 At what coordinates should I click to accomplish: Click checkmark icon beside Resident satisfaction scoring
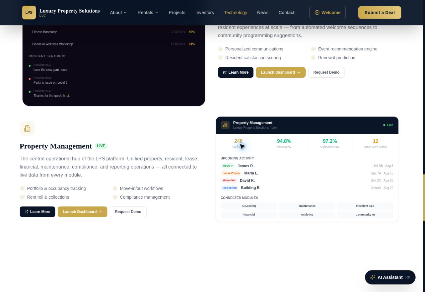[x=220, y=58]
